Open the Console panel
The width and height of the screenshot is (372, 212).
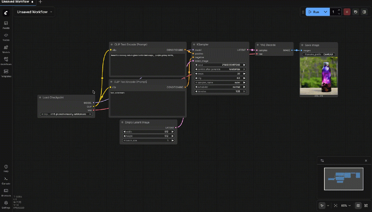(x=6, y=180)
